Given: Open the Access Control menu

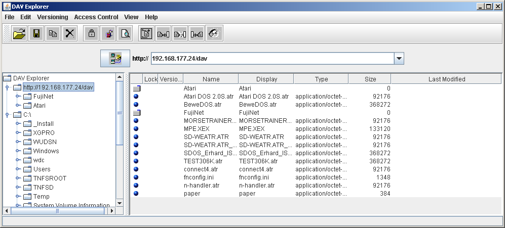Looking at the screenshot, I should coord(96,17).
